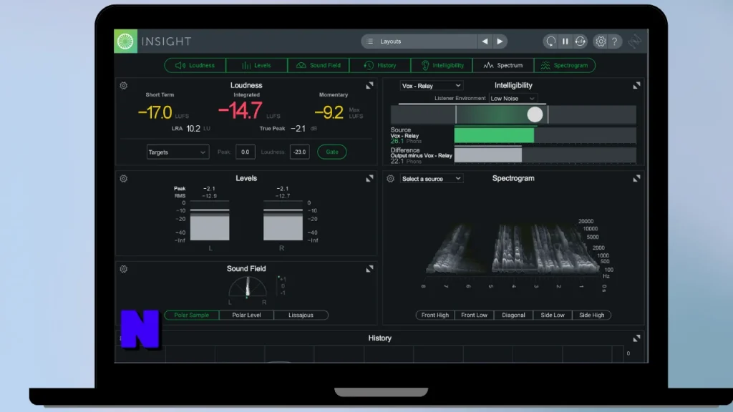Expand the Intelligibility panel to full view
The image size is (733, 412).
point(636,86)
